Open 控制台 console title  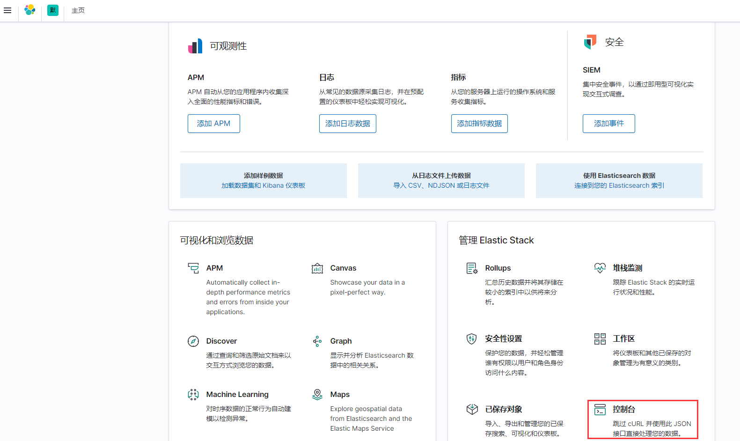click(x=624, y=410)
